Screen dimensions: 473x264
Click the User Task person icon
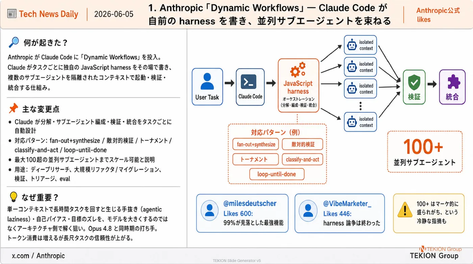pos(207,81)
